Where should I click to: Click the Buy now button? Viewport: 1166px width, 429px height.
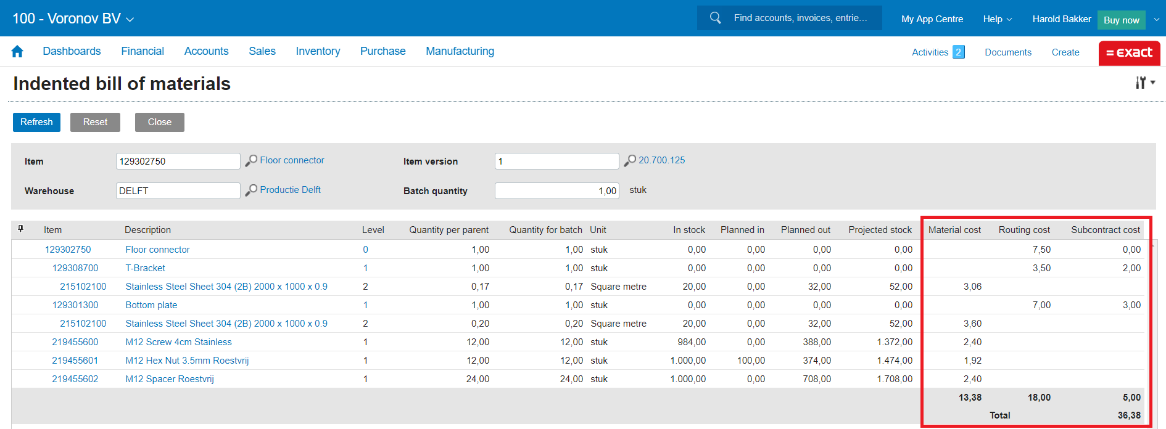1121,20
